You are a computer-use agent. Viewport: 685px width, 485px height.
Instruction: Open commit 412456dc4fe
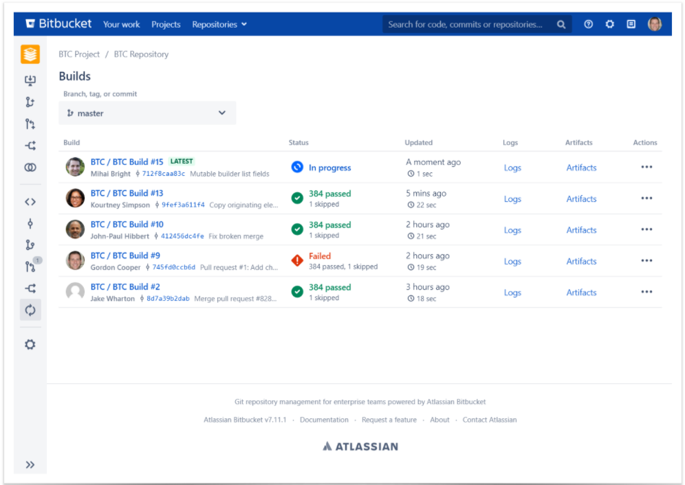(182, 236)
